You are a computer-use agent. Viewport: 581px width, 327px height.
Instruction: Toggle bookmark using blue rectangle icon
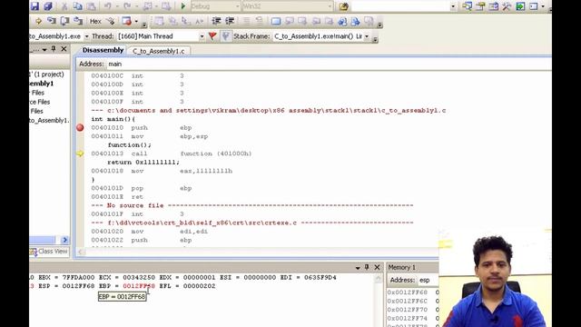[276, 21]
